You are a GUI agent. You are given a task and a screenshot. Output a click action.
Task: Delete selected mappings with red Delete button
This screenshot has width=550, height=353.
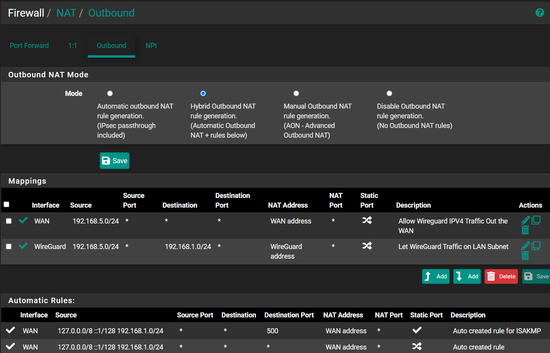coord(501,276)
